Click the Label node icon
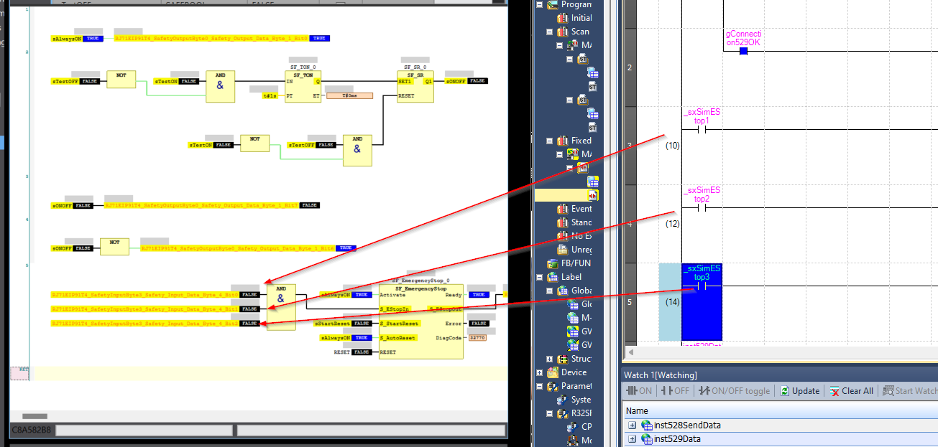 (553, 277)
